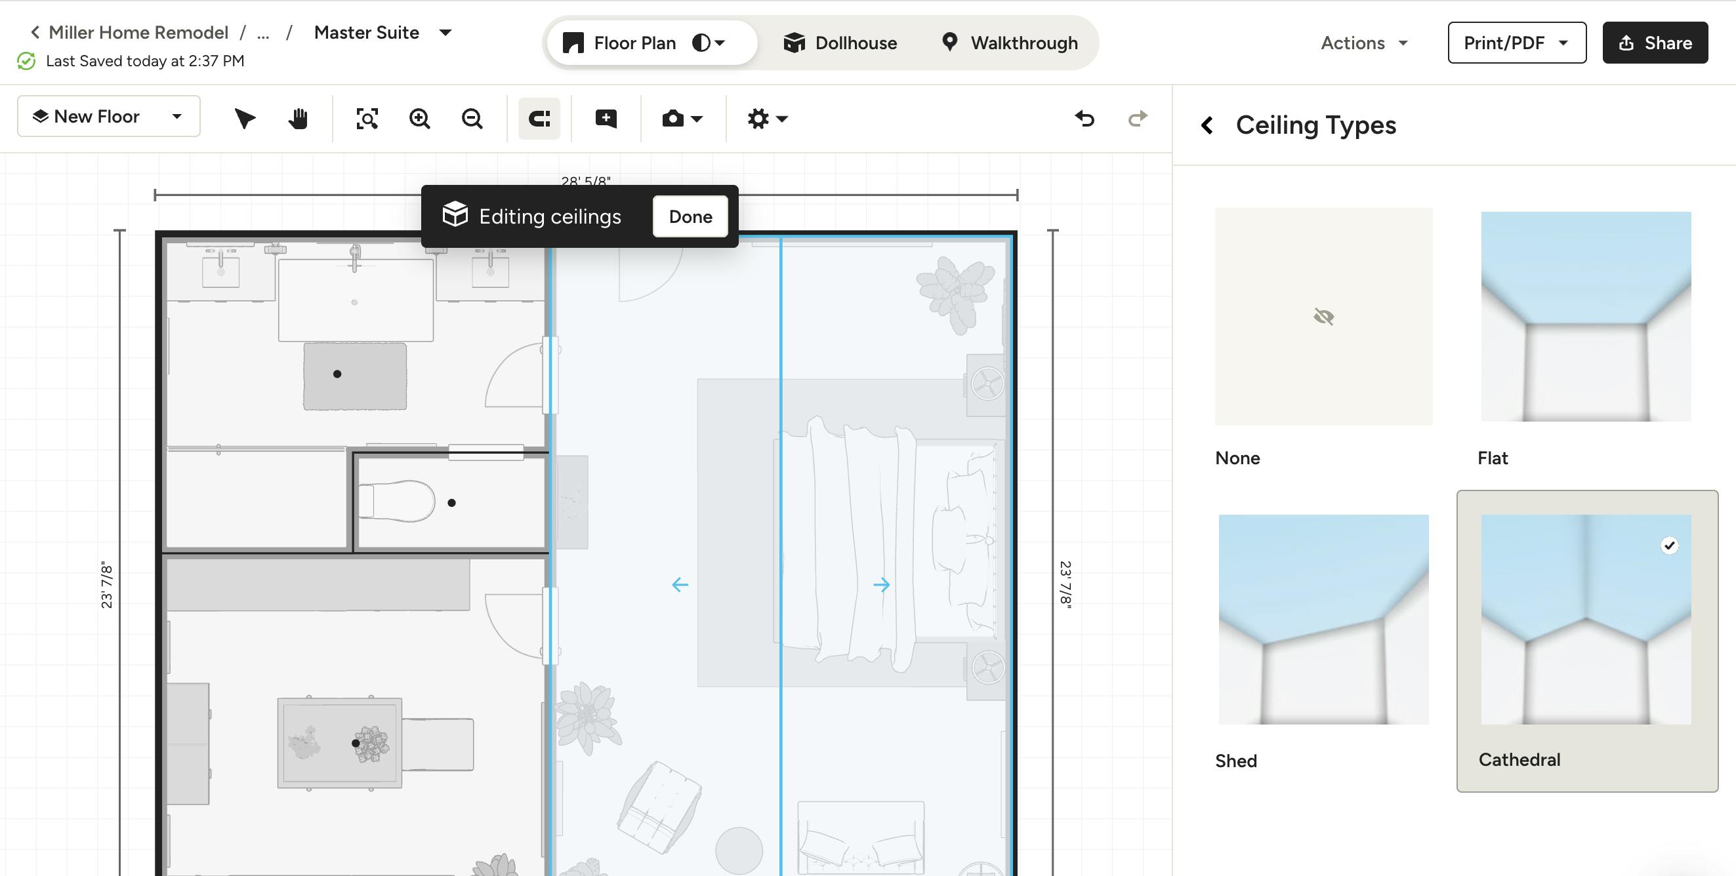
Task: Click the toilet room ceiling point
Action: coord(451,503)
